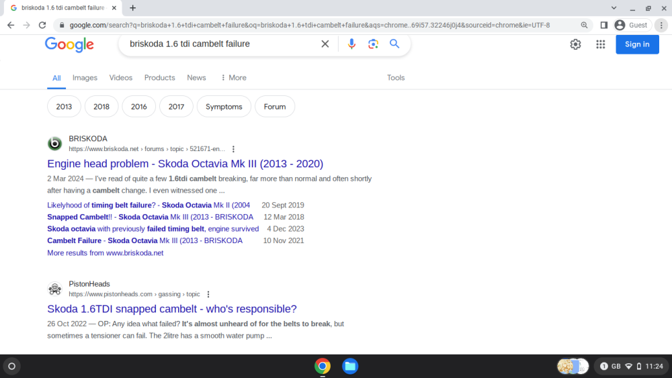Reload the current page
The width and height of the screenshot is (672, 378).
coord(42,26)
